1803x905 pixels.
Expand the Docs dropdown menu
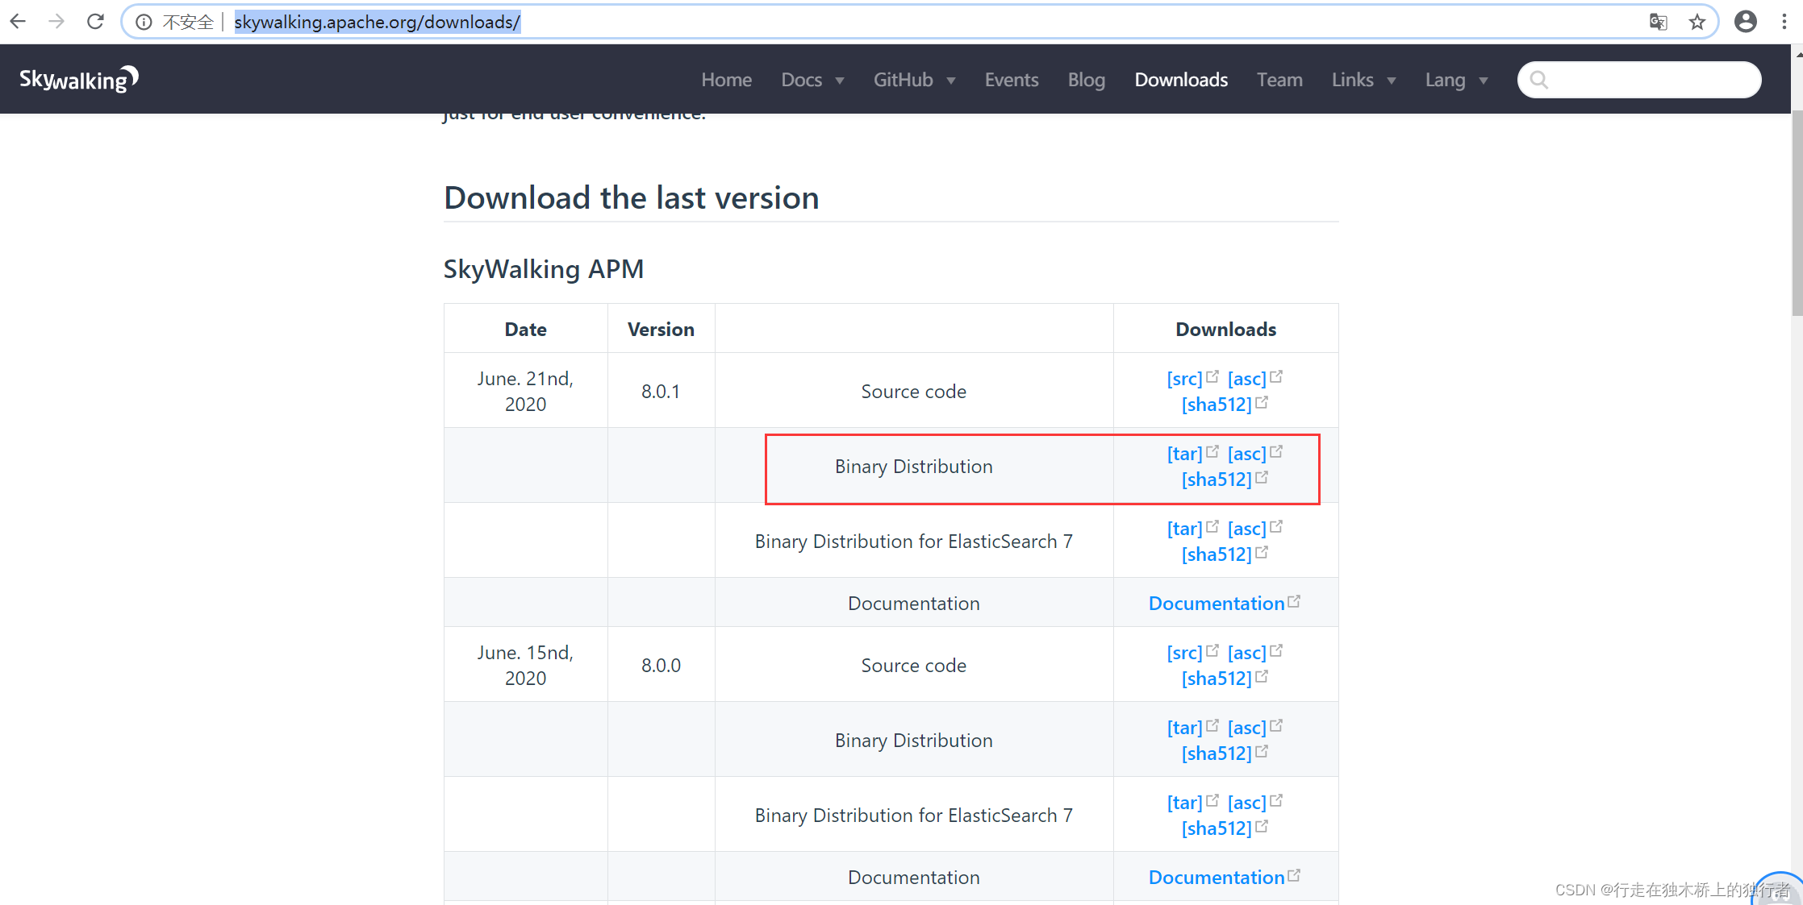tap(812, 80)
